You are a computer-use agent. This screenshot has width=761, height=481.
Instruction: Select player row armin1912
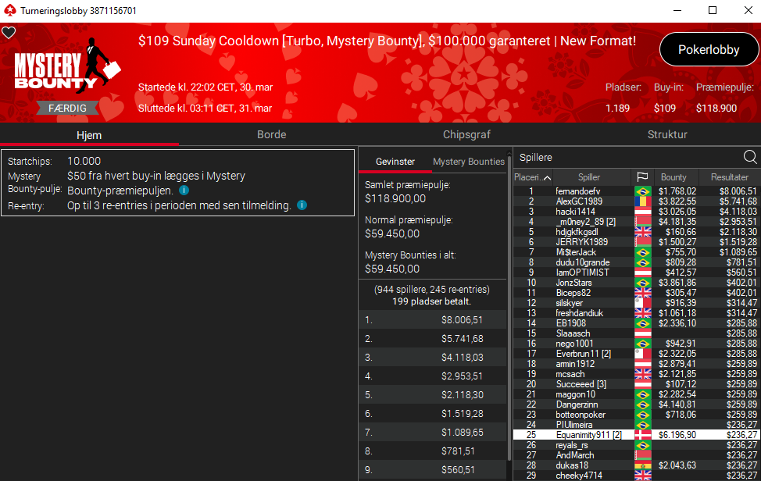click(637, 364)
